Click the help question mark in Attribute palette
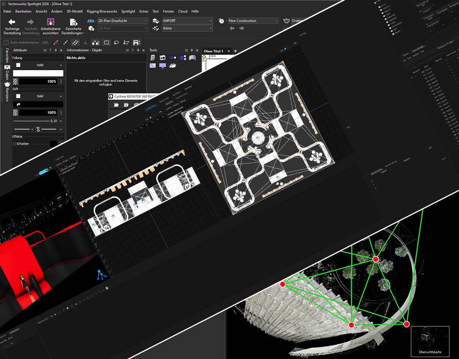The width and height of the screenshot is (459, 359). click(50, 50)
